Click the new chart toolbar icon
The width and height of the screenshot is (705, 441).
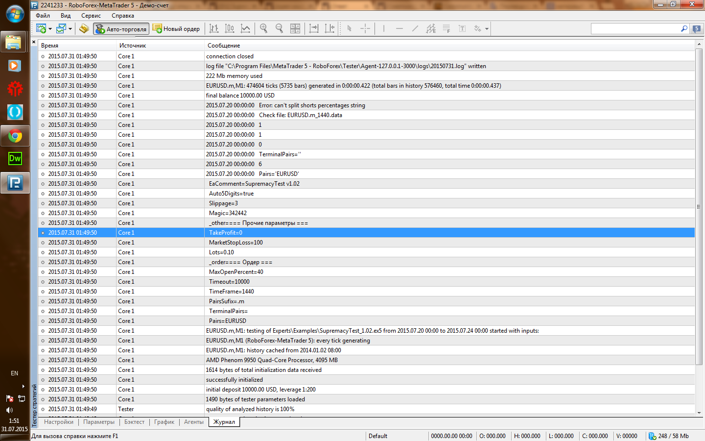(41, 28)
